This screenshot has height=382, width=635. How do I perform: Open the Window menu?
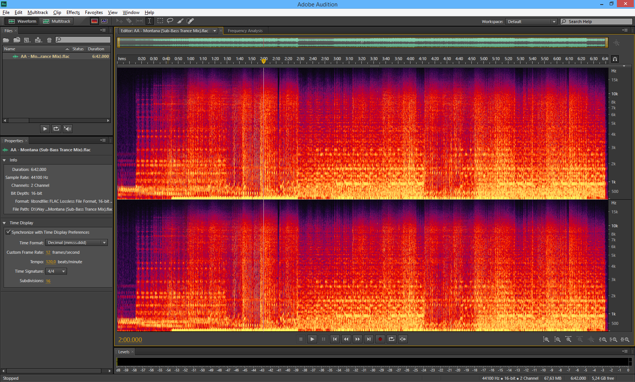coord(131,12)
